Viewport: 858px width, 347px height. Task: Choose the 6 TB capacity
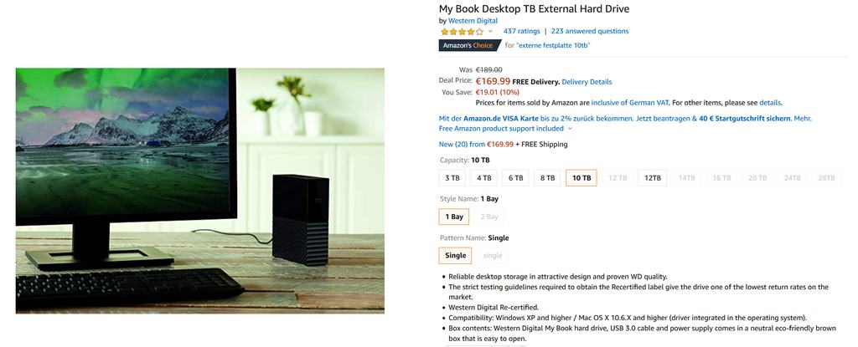click(x=515, y=178)
